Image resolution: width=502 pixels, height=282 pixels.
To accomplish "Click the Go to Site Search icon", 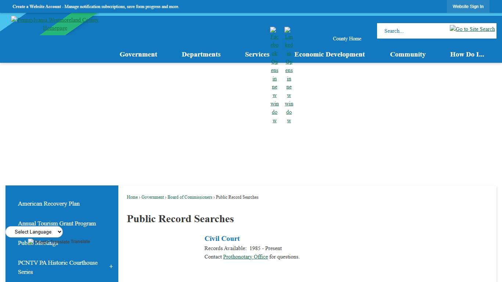I will (x=472, y=29).
